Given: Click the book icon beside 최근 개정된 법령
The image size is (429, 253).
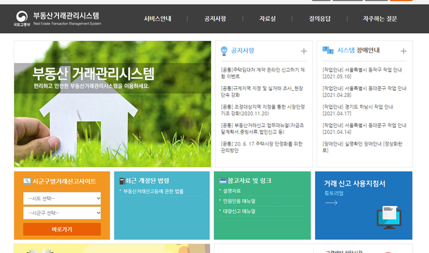Looking at the screenshot, I should coord(122,181).
